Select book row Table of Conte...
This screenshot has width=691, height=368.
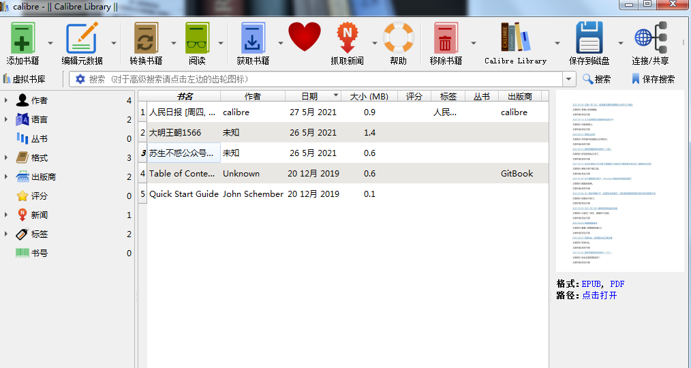(343, 174)
